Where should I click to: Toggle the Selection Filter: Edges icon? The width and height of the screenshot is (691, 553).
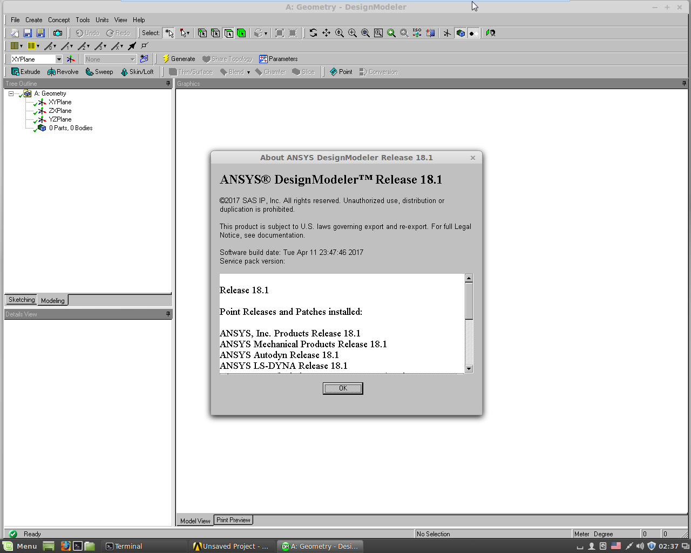pos(215,33)
